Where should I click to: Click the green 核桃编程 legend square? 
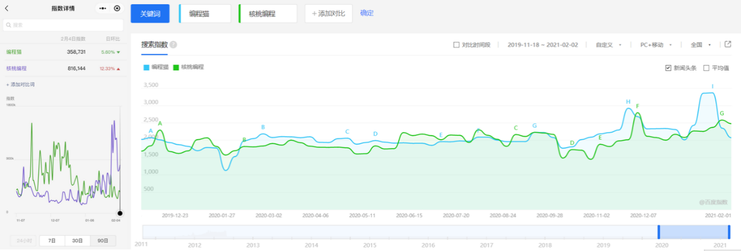(x=177, y=68)
